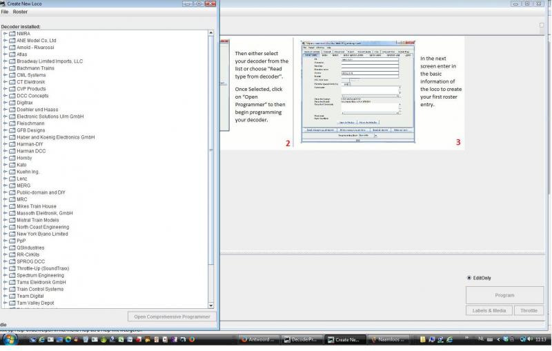Click the MERG folder icon
This screenshot has height=351, width=552.
12,185
